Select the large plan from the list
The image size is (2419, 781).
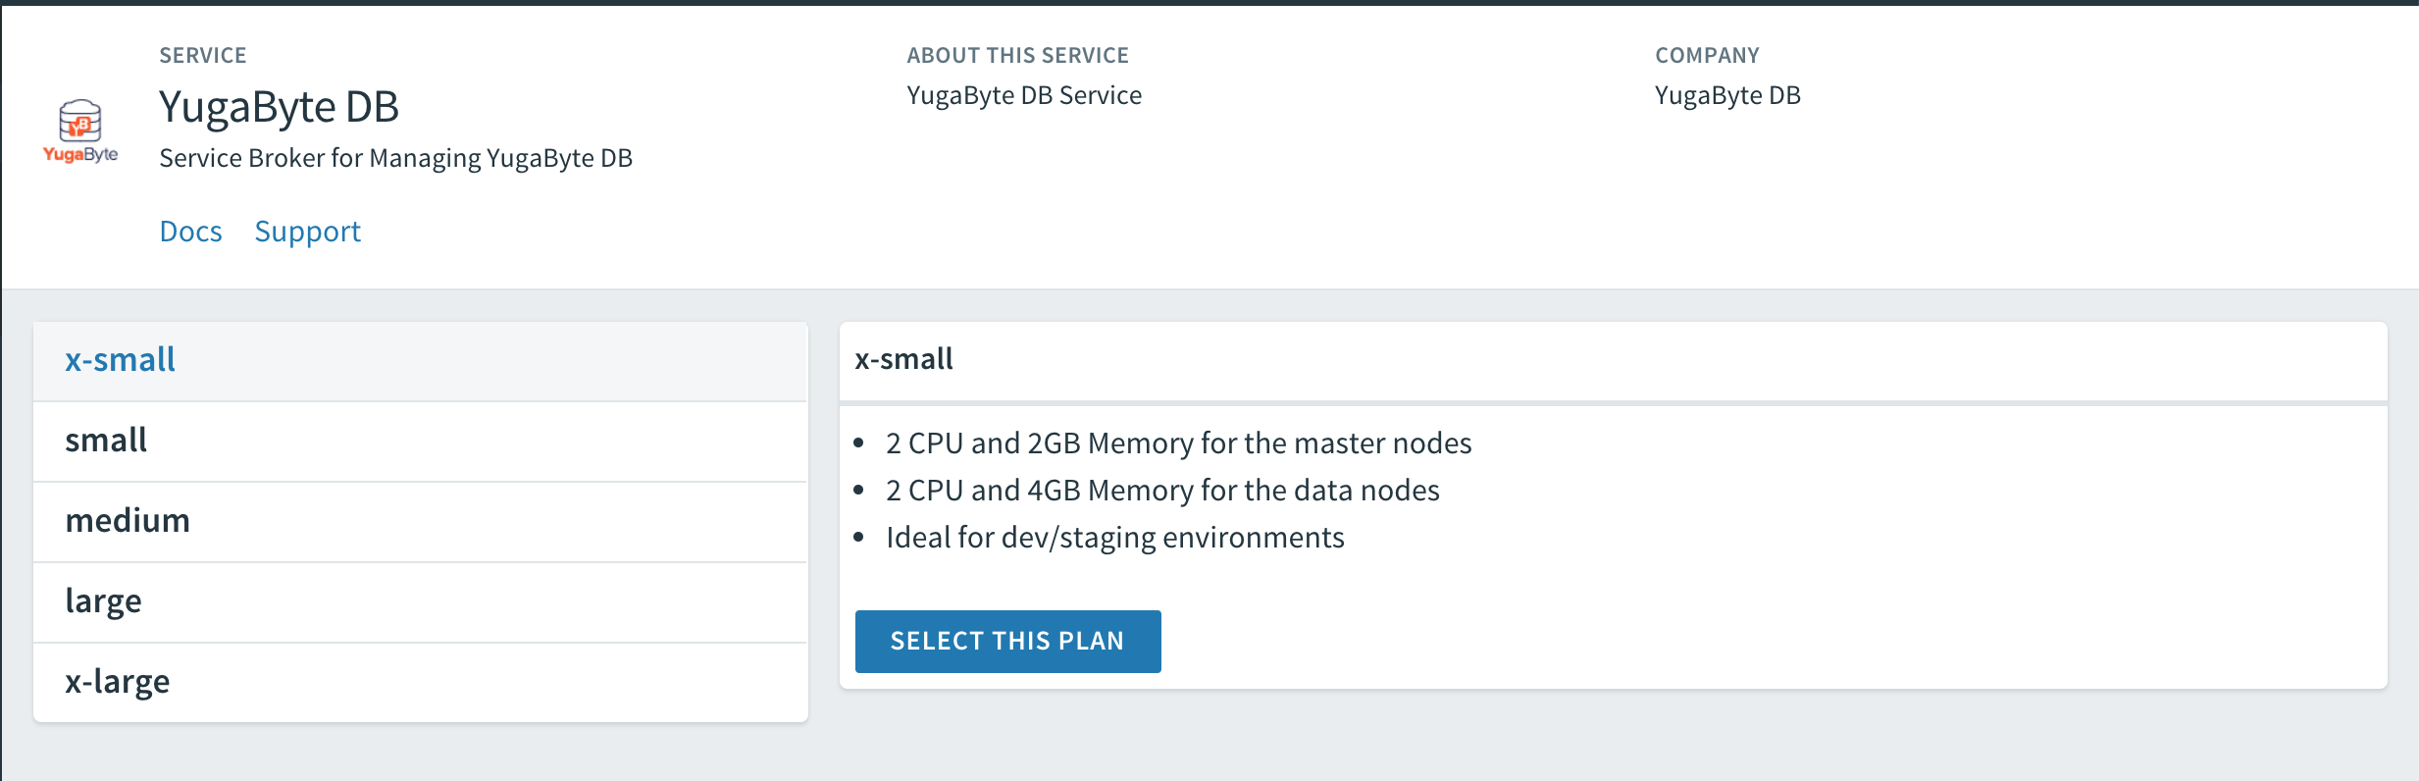[x=103, y=600]
